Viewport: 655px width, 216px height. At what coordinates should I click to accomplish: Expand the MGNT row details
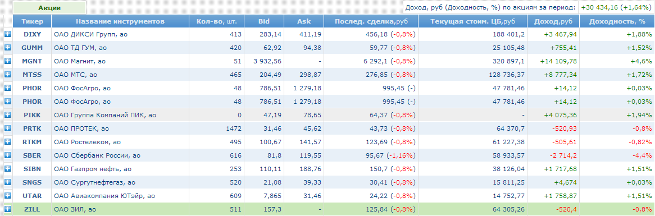click(7, 61)
